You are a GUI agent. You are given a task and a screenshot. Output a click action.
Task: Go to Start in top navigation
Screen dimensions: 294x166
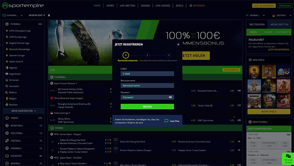[x=97, y=6]
